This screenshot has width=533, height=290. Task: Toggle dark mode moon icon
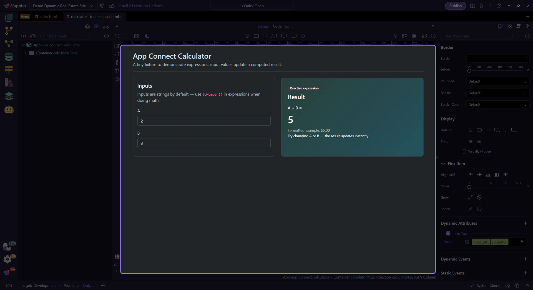pyautogui.click(x=147, y=36)
